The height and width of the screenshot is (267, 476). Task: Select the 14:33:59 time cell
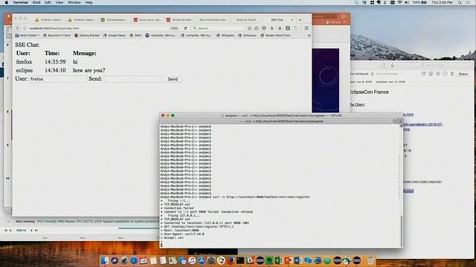tap(55, 62)
